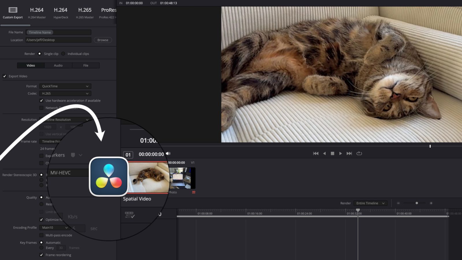This screenshot has height=260, width=462.
Task: Jump to last frame with skip-forward icon
Action: (349, 153)
